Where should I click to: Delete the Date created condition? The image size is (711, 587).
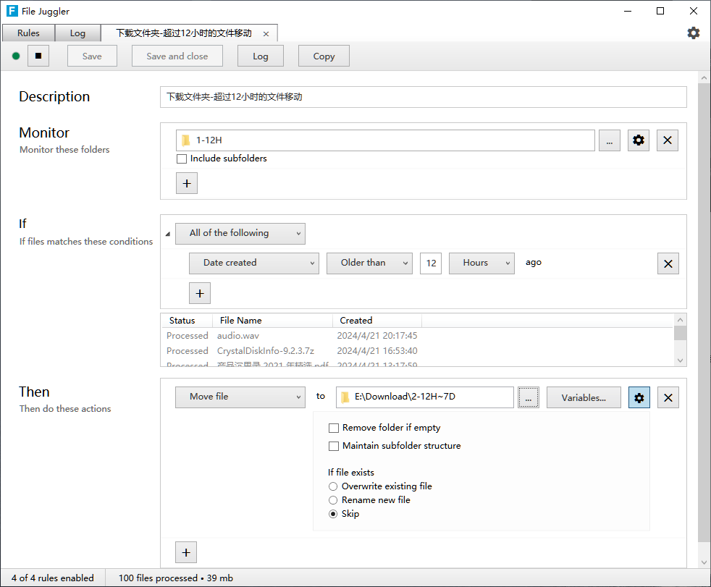(667, 263)
